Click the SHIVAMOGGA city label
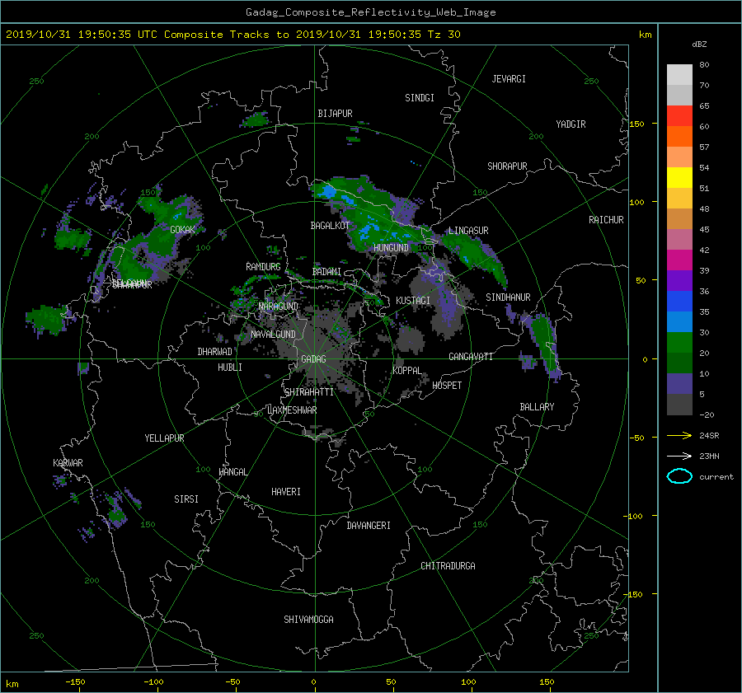The width and height of the screenshot is (742, 693). pos(308,620)
